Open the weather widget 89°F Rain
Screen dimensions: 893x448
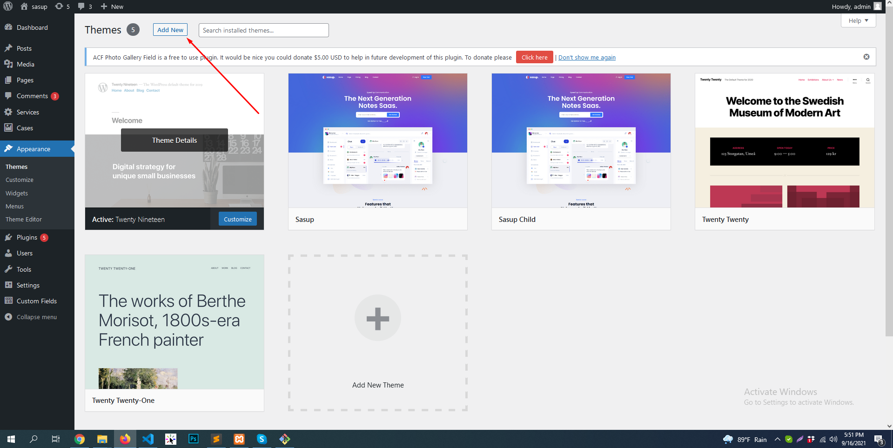pyautogui.click(x=745, y=439)
